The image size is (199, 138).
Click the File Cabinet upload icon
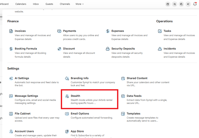click(x=11, y=114)
